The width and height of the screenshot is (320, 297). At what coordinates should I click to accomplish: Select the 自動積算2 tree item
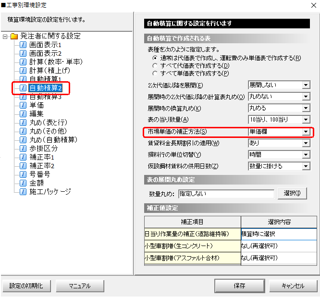(45, 88)
